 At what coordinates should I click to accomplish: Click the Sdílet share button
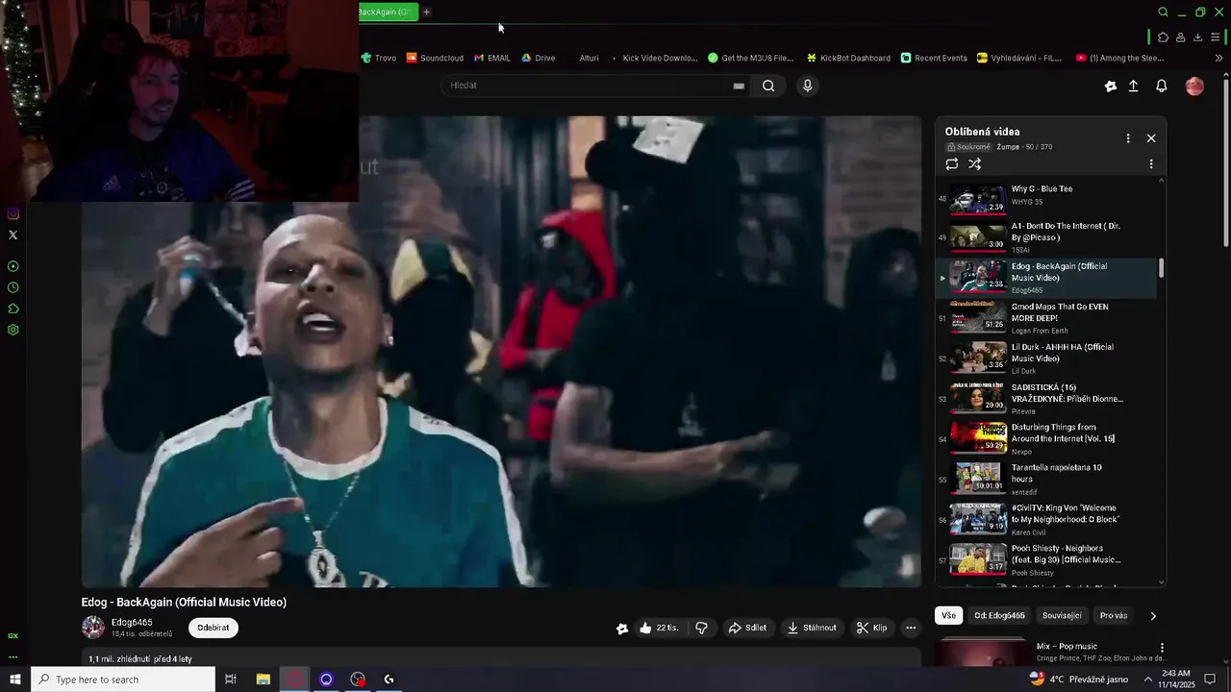click(x=747, y=628)
